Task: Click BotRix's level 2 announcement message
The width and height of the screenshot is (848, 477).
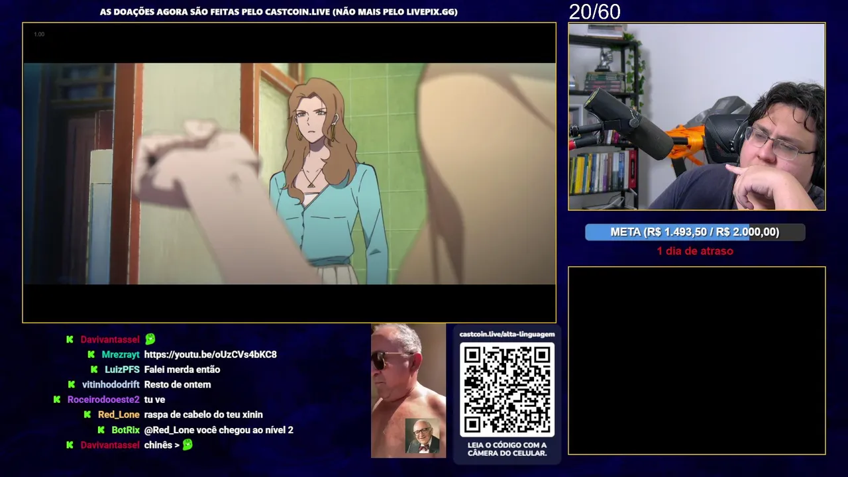Action: 219,430
